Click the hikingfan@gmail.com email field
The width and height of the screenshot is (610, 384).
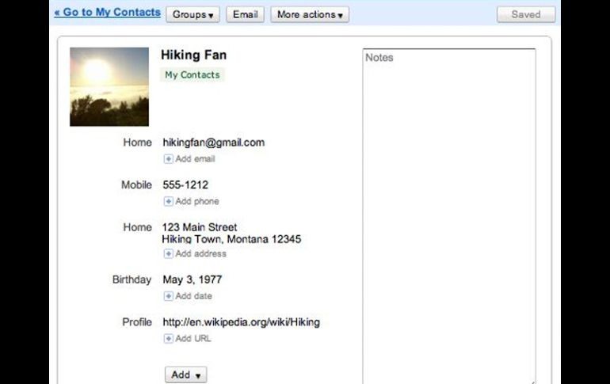[213, 143]
